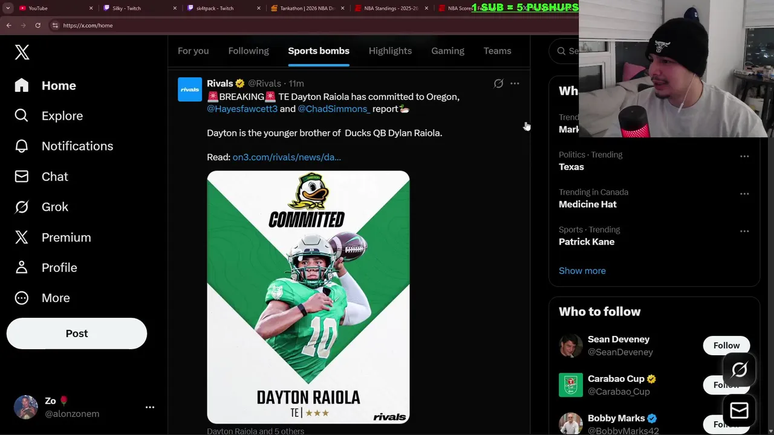
Task: Open floating Grok button
Action: coord(739,370)
